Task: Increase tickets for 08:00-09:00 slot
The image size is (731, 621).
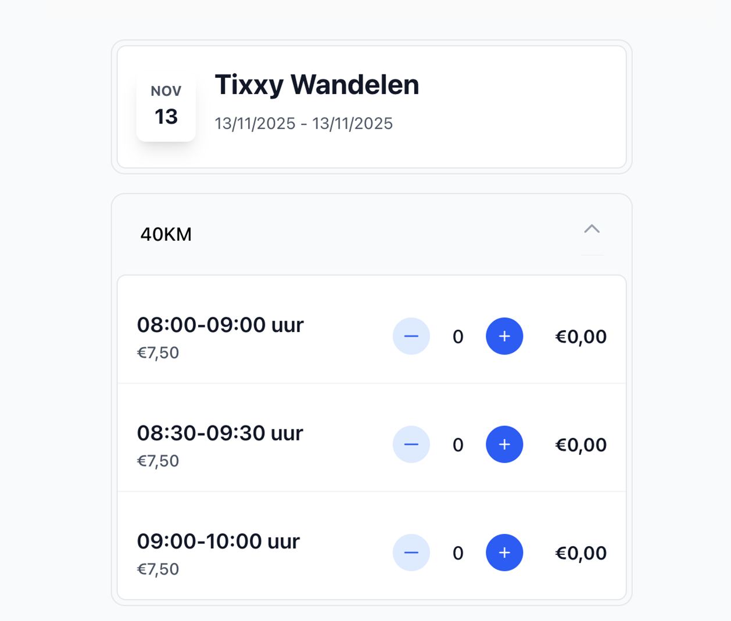Action: (504, 336)
